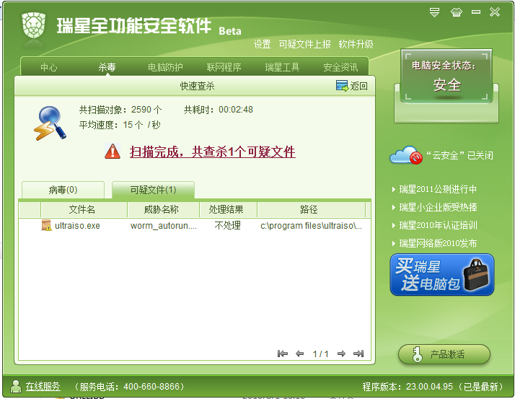Screen dimensions: 515x399
Task: Open the scan complete result link
Action: click(x=213, y=152)
